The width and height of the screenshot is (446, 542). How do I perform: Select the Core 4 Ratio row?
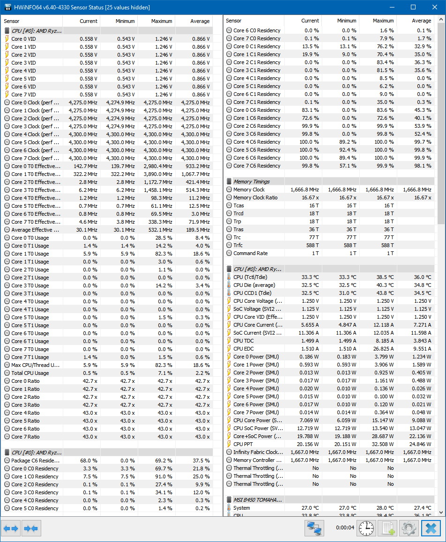click(107, 413)
